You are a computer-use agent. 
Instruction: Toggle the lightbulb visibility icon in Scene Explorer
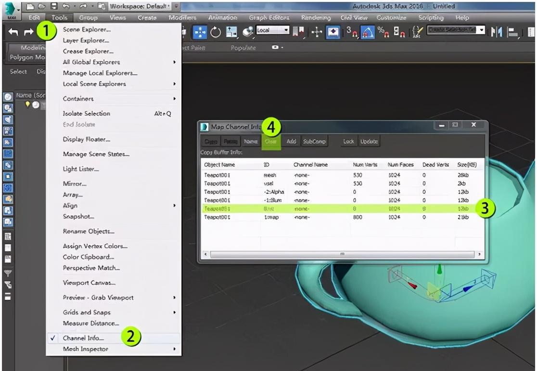click(27, 104)
